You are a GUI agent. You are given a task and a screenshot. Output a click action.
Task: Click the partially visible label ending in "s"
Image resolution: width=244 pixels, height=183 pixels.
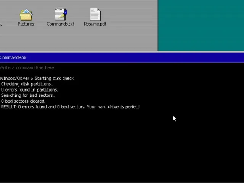point(1,25)
